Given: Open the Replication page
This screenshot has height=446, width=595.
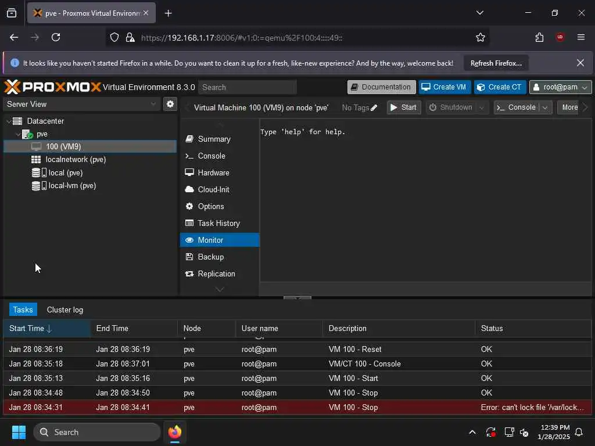Looking at the screenshot, I should tap(219, 274).
